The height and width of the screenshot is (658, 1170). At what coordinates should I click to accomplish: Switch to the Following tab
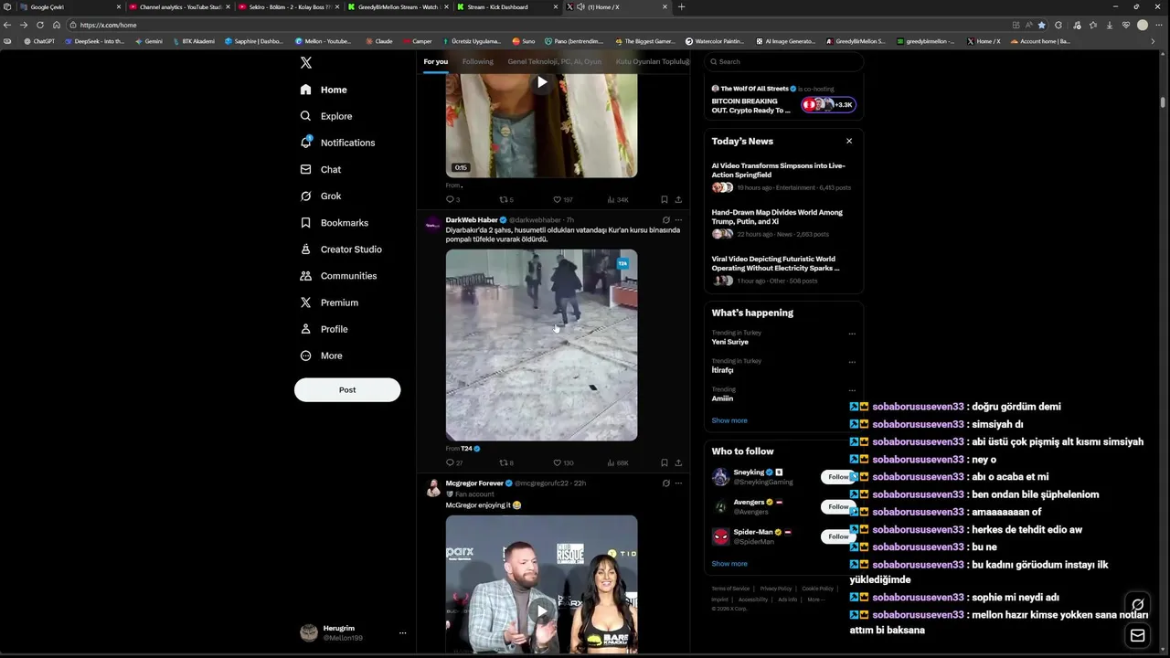point(477,61)
